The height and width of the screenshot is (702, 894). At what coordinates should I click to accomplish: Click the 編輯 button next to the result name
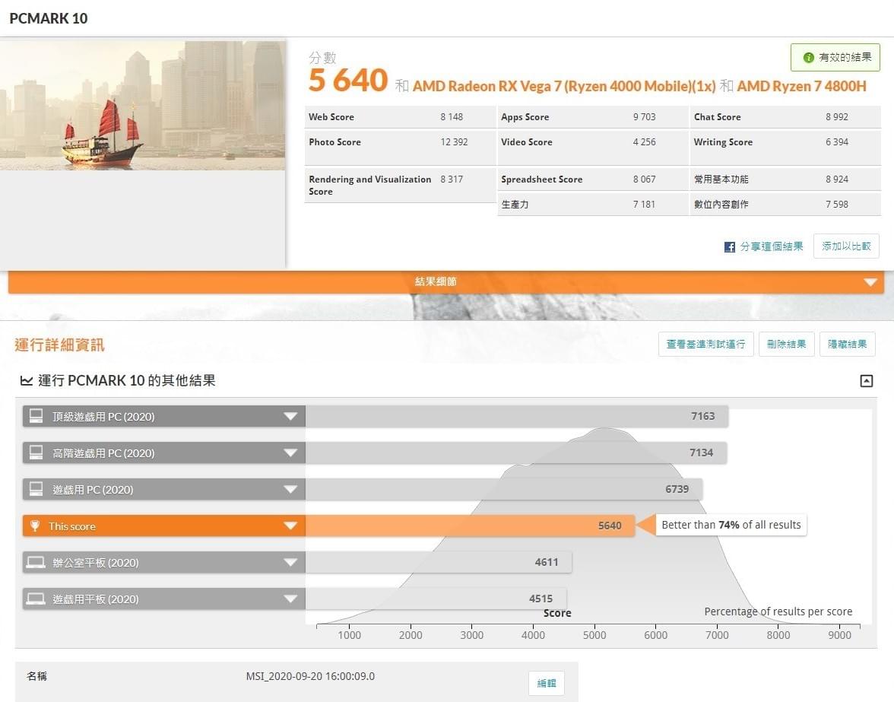pyautogui.click(x=546, y=683)
